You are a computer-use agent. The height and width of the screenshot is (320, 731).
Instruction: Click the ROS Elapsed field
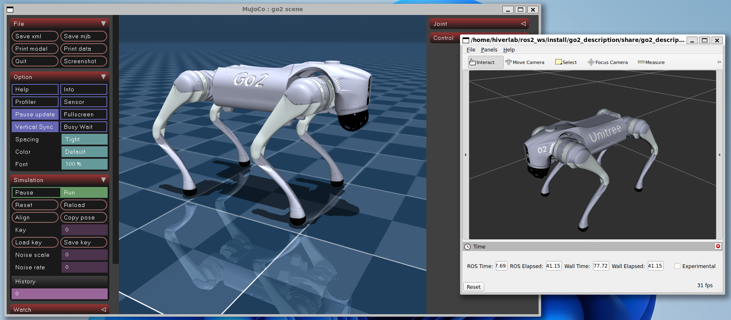click(554, 266)
